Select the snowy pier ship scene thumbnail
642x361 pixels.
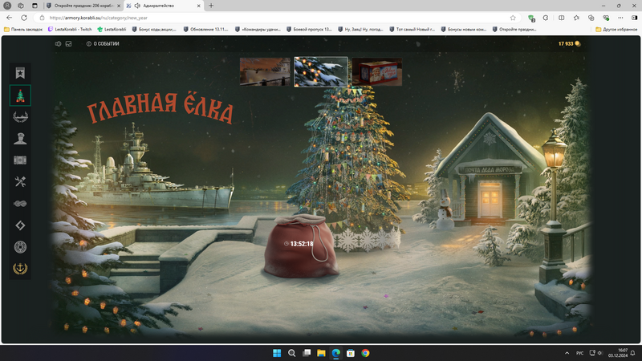pyautogui.click(x=265, y=71)
